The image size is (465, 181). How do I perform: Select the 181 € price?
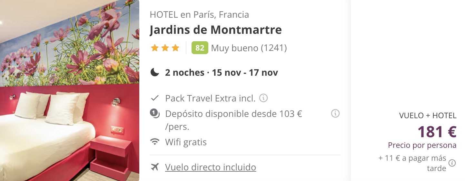pyautogui.click(x=437, y=132)
